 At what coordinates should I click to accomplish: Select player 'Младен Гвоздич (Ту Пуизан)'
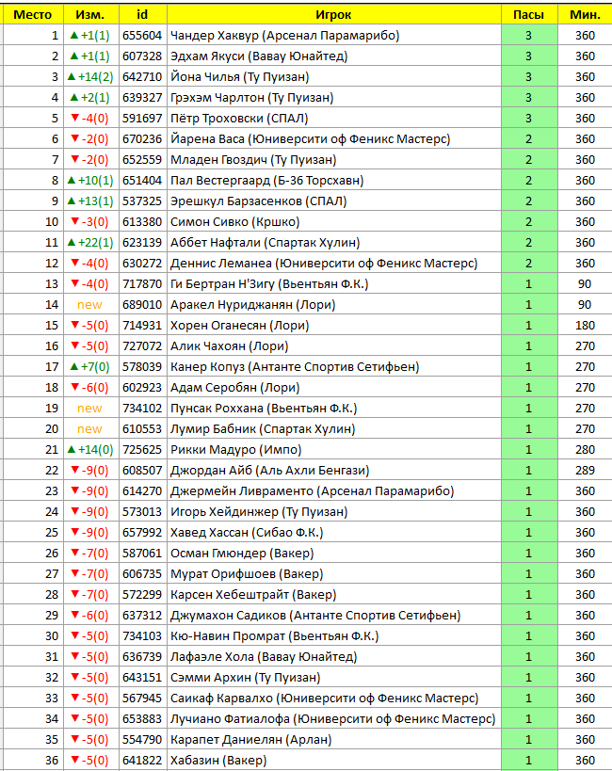[x=253, y=160]
